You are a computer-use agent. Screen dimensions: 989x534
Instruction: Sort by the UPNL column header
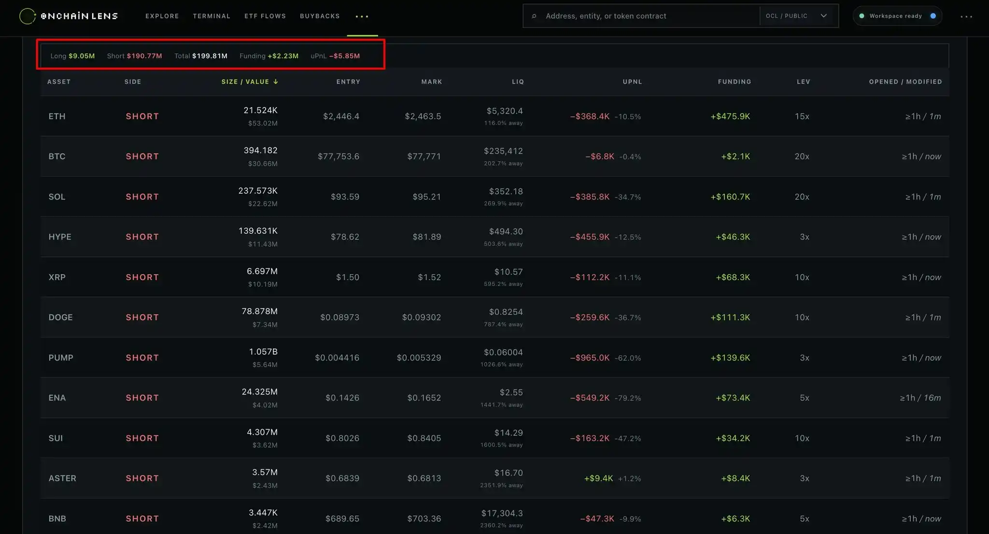[632, 82]
